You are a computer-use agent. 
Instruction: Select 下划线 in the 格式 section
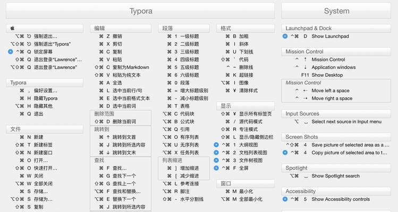[239, 51]
